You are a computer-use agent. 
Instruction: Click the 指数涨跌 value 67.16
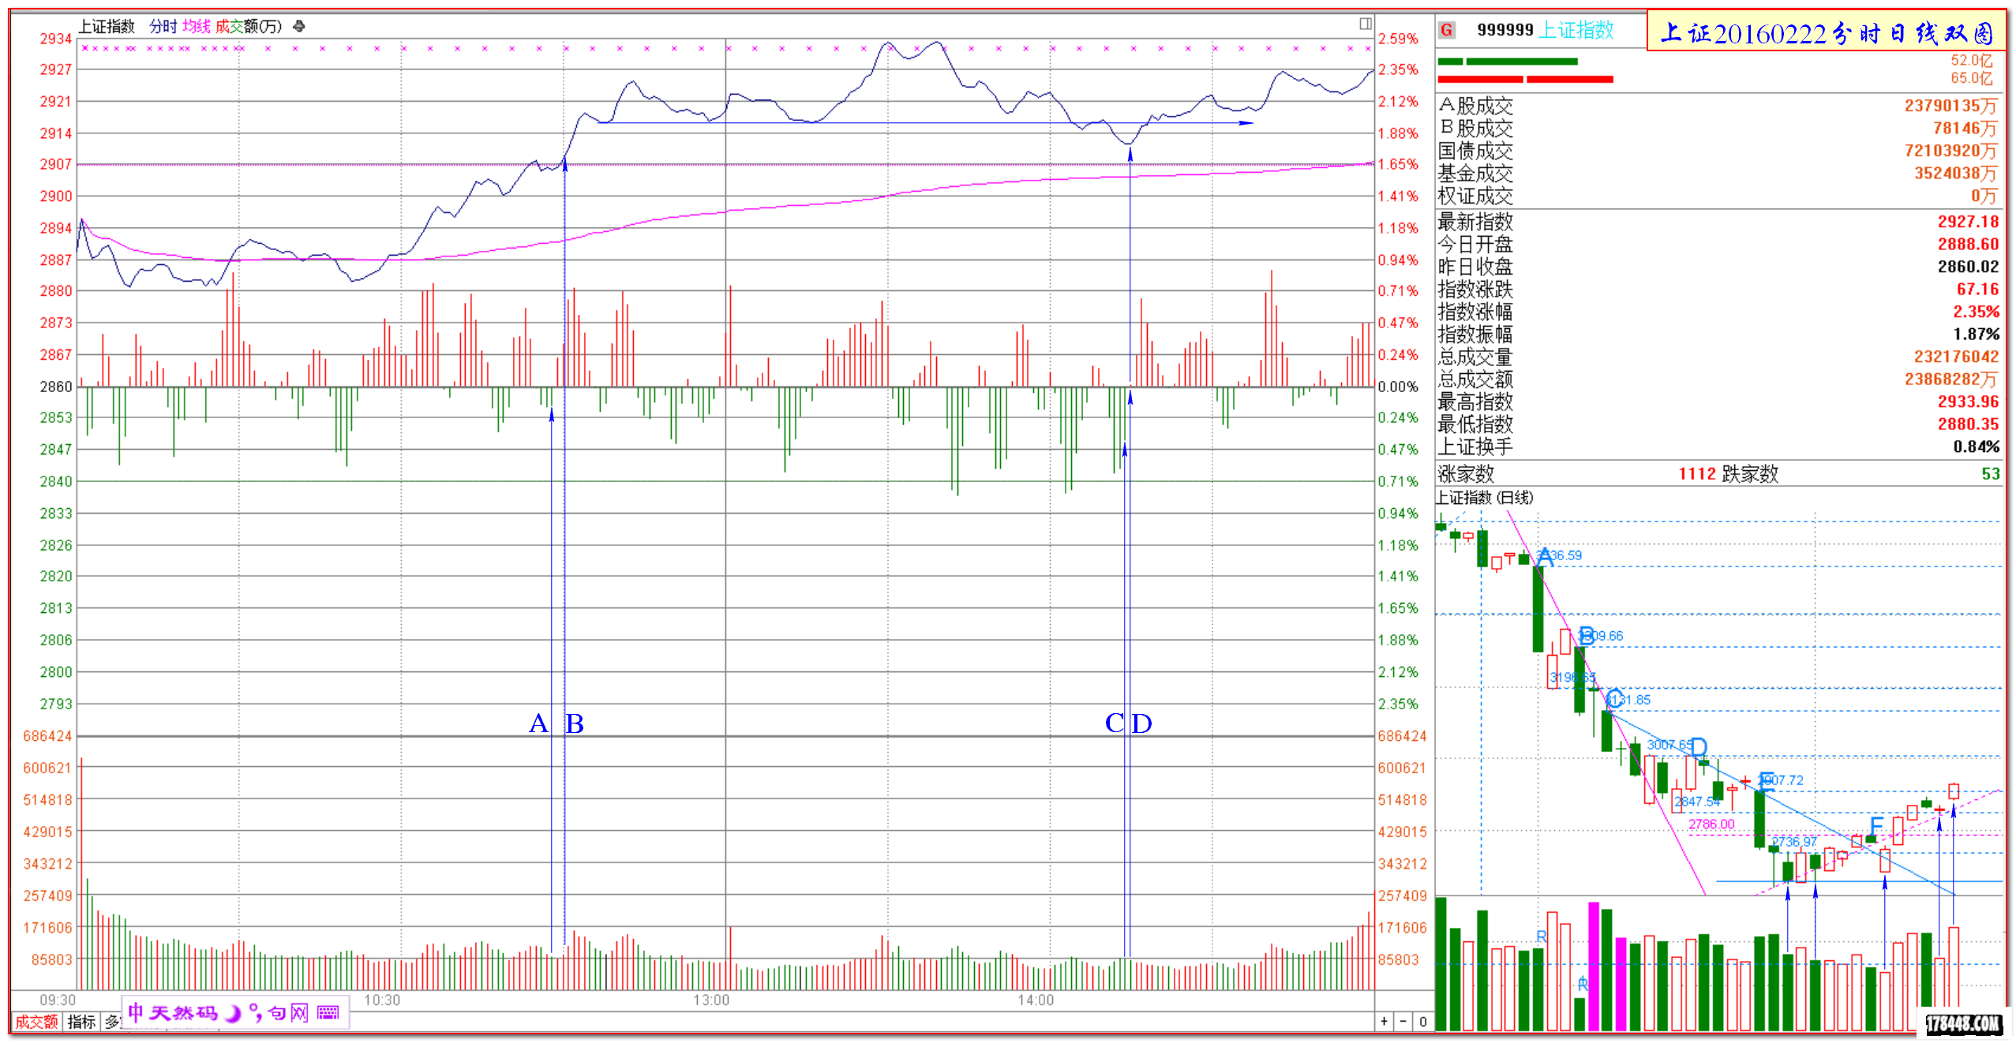[x=1977, y=290]
